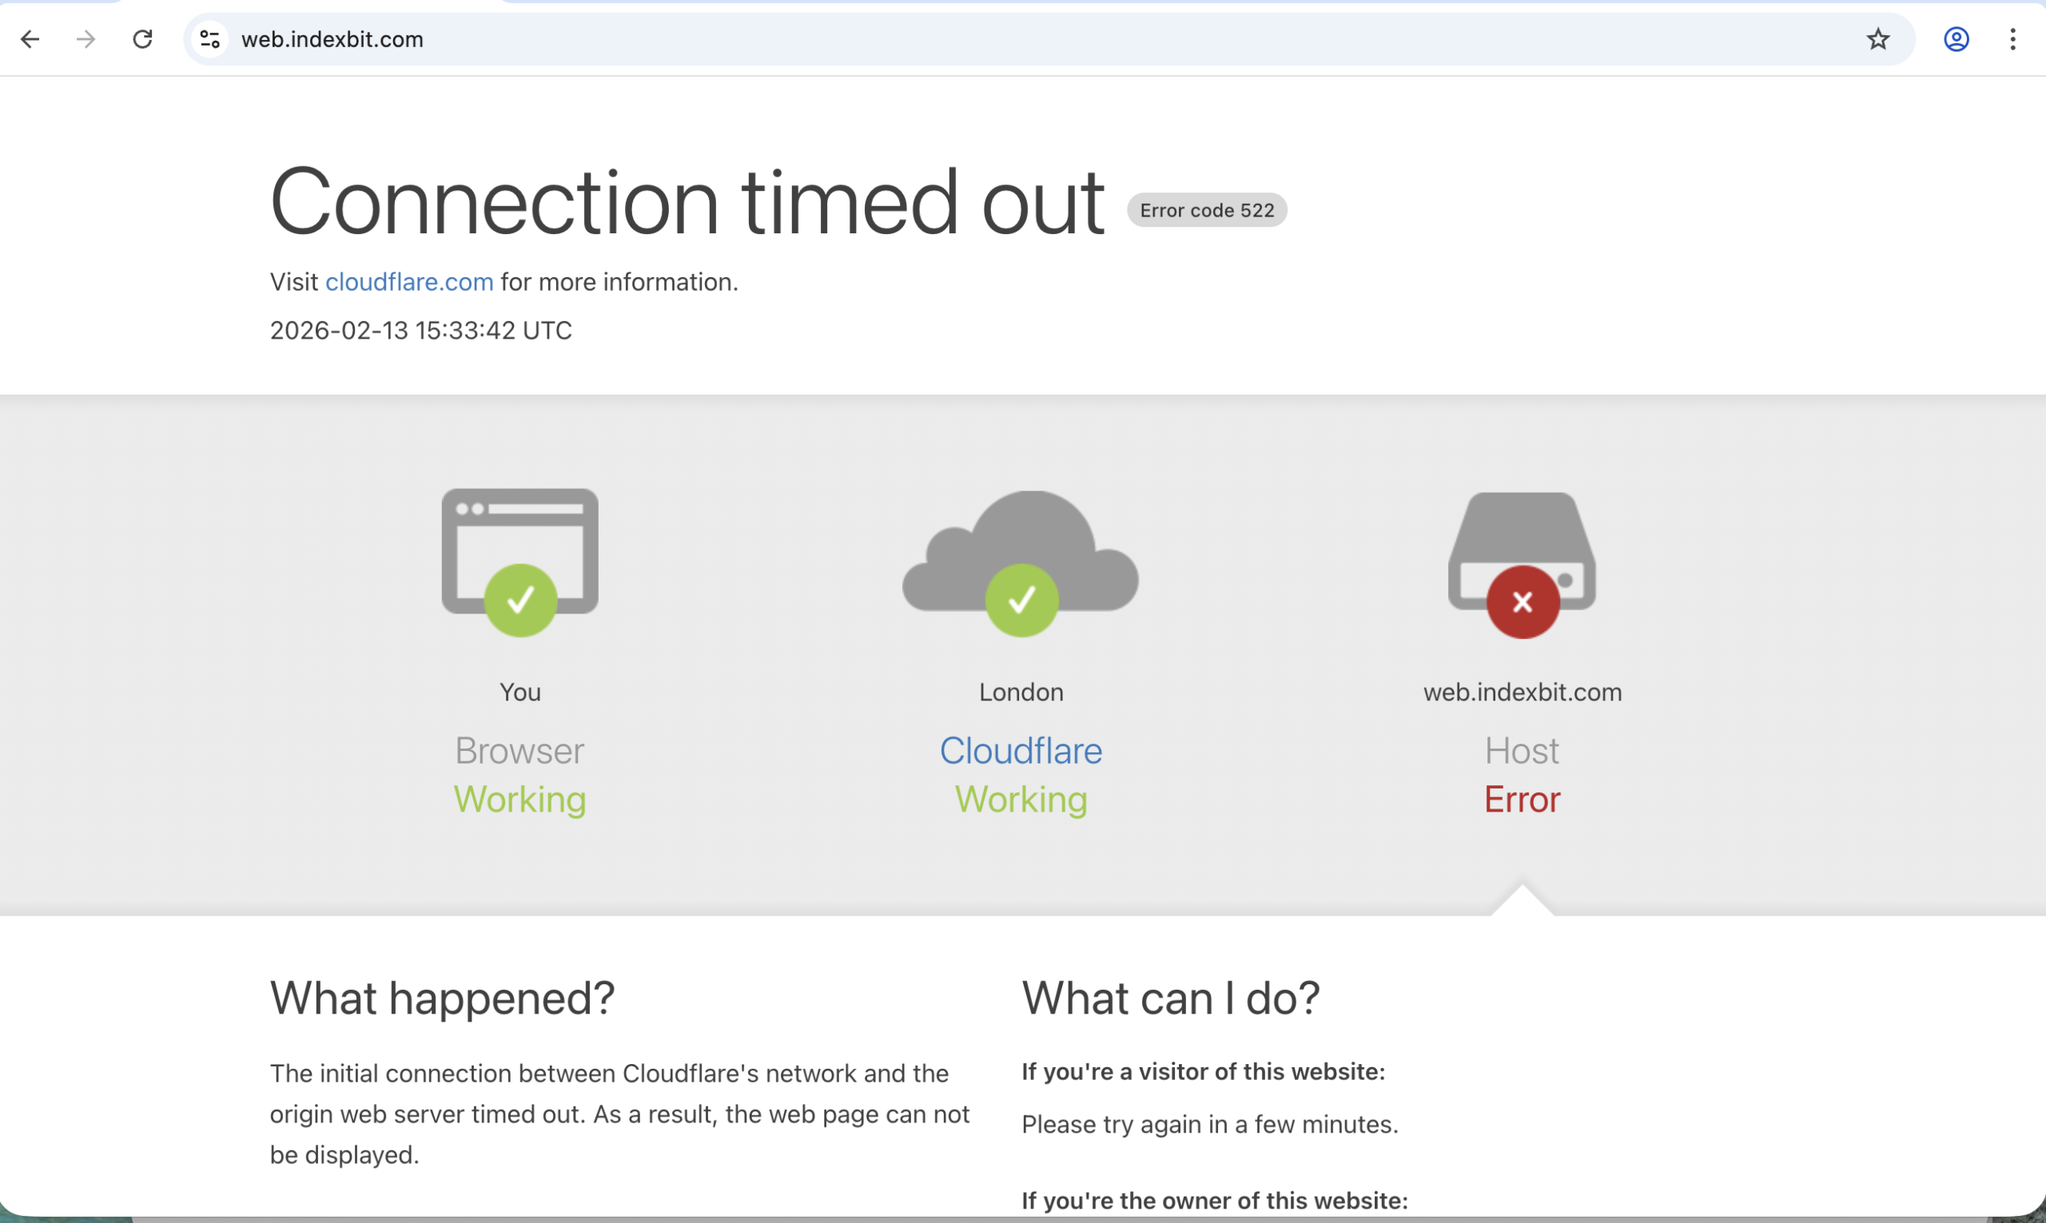Click the What happened? heading
Image resolution: width=2046 pixels, height=1223 pixels.
[x=442, y=998]
